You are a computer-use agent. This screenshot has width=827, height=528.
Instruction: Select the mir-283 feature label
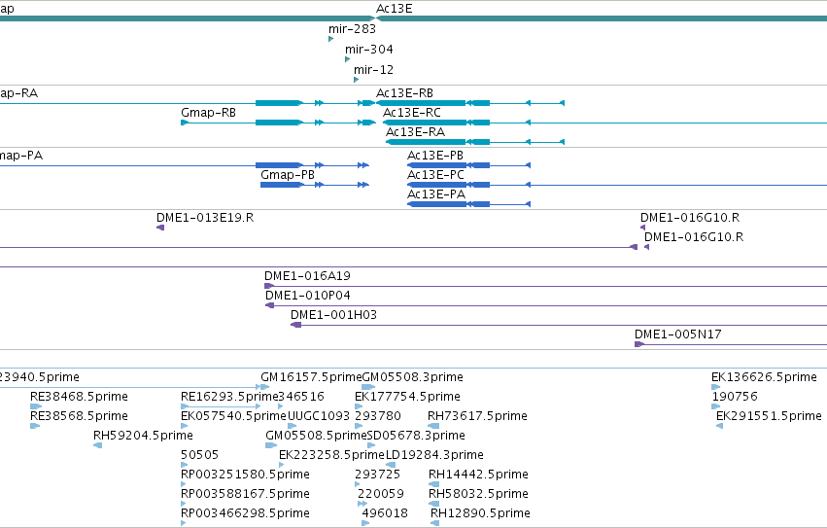(352, 29)
